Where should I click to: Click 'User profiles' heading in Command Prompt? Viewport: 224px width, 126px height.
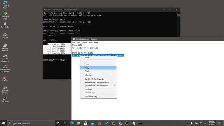tap(50, 40)
